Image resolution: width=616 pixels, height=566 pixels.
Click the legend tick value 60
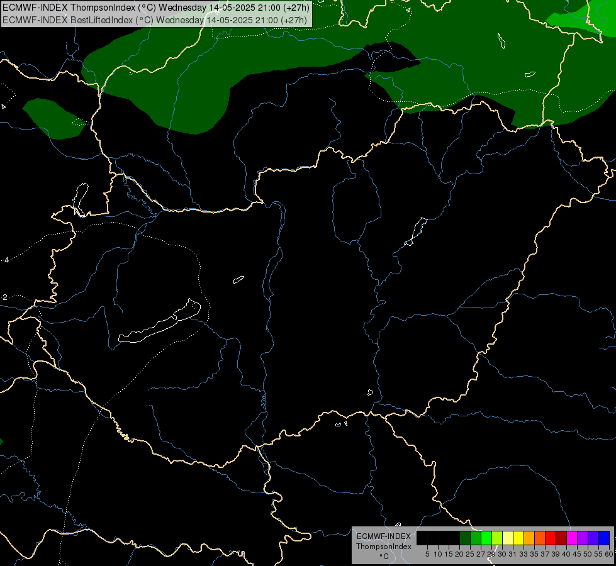tap(609, 554)
